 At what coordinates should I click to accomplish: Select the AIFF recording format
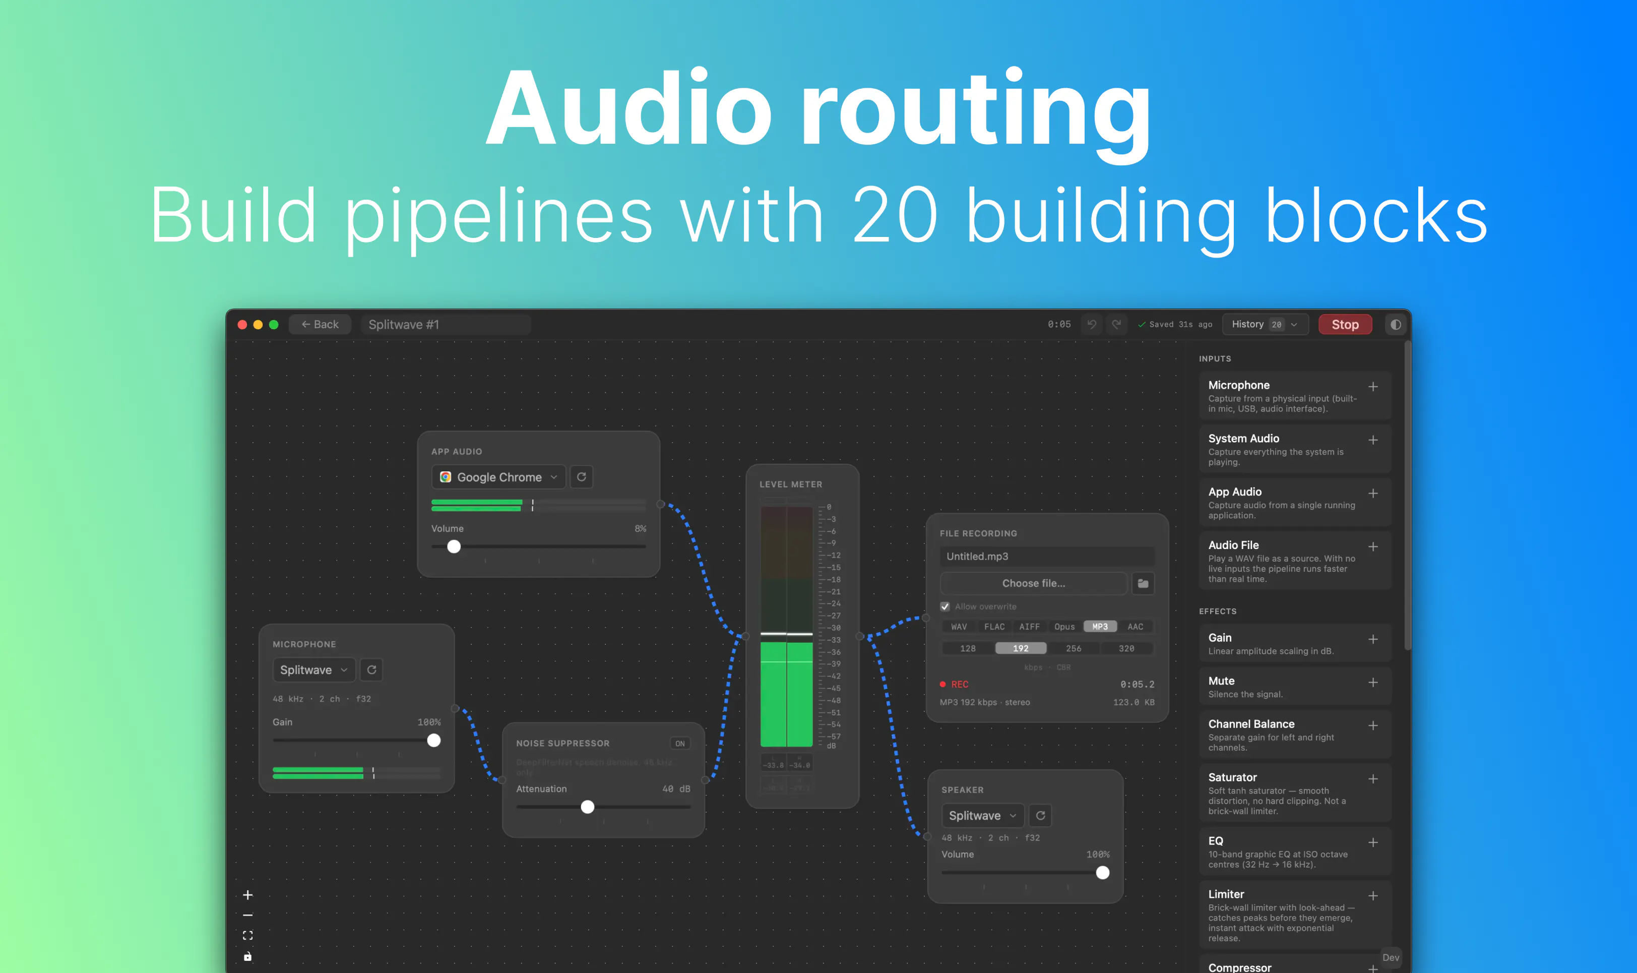click(1030, 627)
